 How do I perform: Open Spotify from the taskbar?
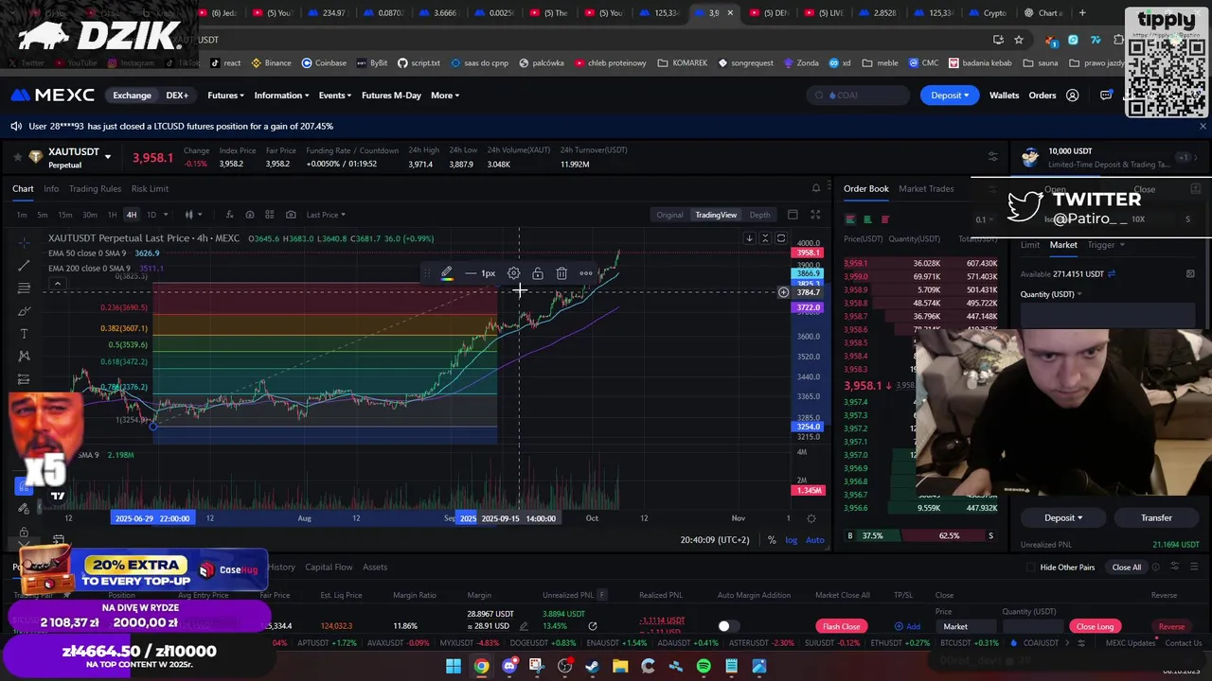coord(704,666)
